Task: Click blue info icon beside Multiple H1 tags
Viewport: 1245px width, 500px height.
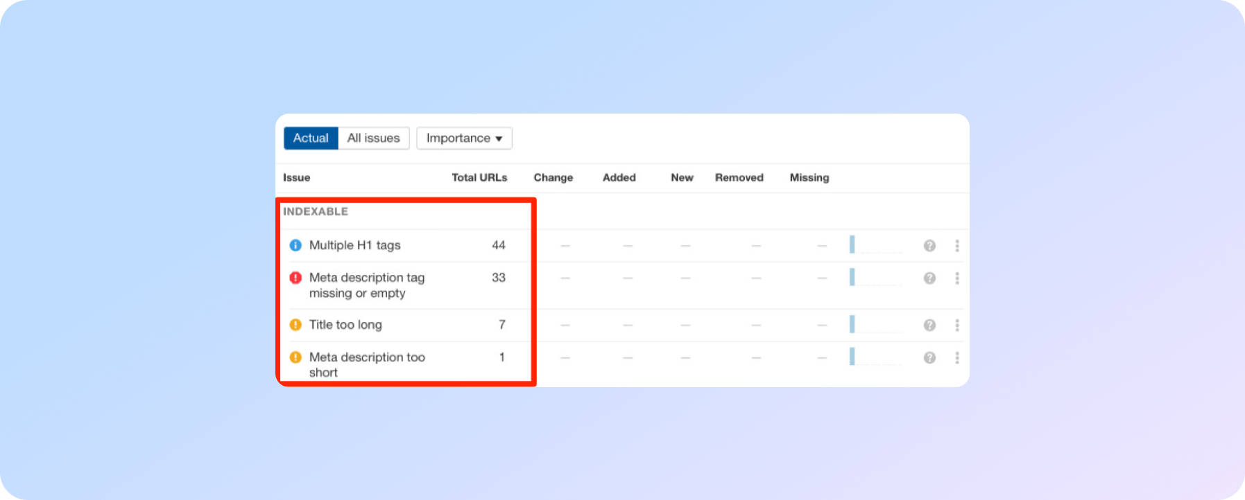Action: [295, 245]
